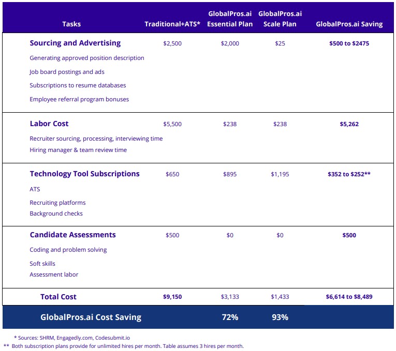Click the Job board postings and ads line

click(x=67, y=72)
